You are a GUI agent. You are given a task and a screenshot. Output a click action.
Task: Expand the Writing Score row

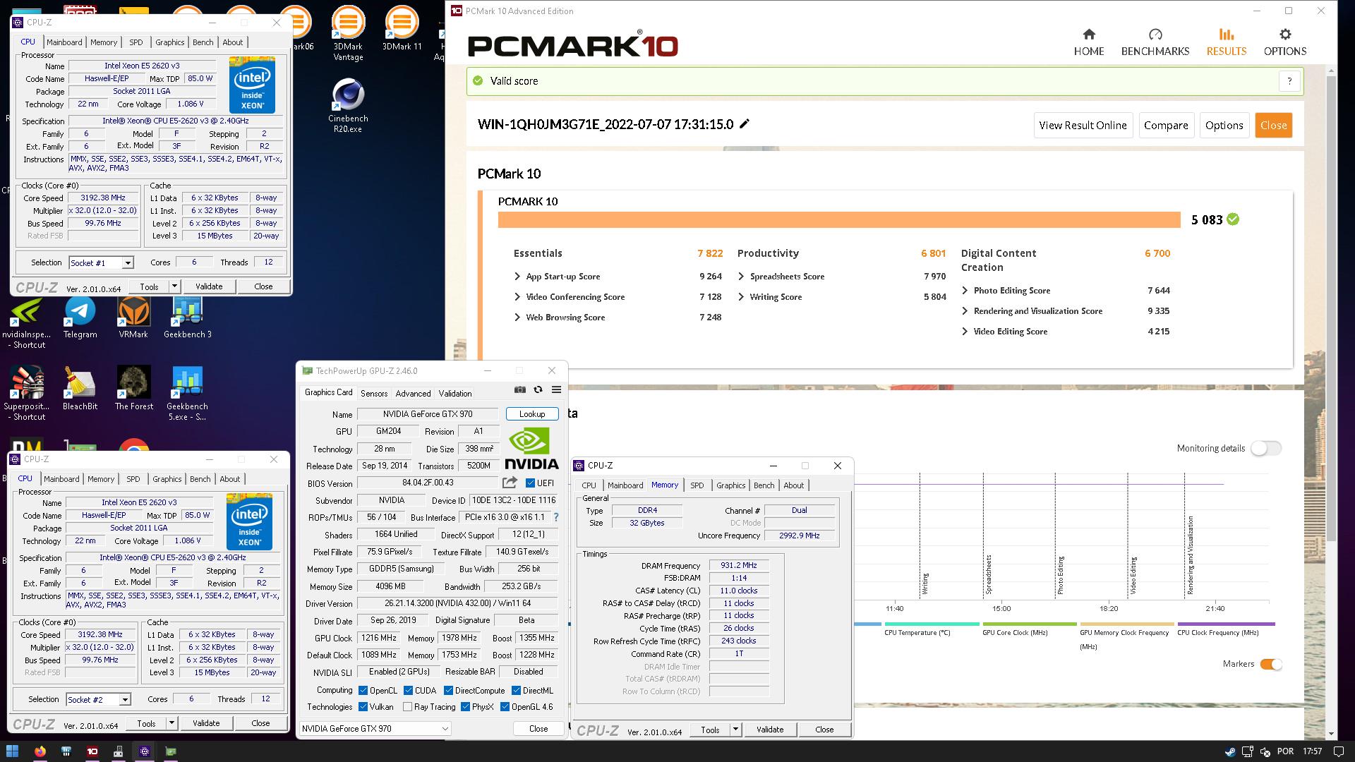pos(741,297)
